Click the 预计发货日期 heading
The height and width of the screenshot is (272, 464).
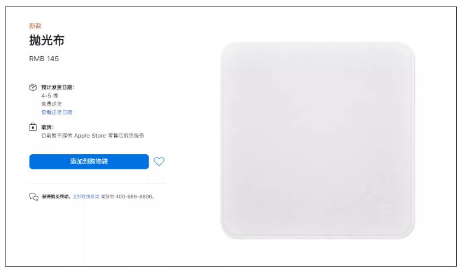coord(58,87)
